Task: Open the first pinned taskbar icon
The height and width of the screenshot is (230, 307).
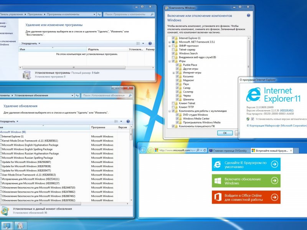Action: pyautogui.click(x=7, y=226)
